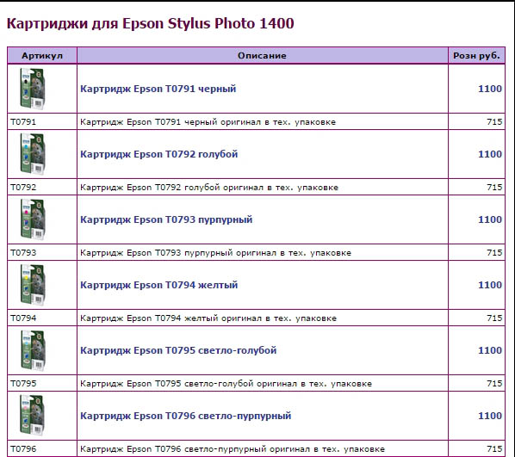Click price 715 in the T0793 row
Viewport: 515px width, 457px height.
(494, 252)
